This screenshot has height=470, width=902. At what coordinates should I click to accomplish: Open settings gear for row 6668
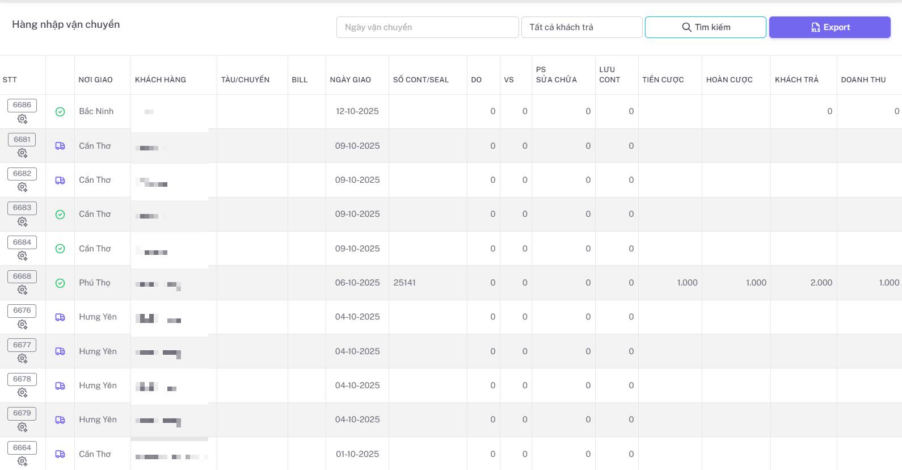click(22, 290)
